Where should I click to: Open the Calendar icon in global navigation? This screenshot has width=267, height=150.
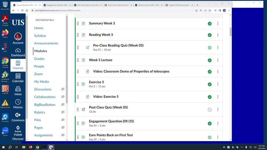(18, 78)
